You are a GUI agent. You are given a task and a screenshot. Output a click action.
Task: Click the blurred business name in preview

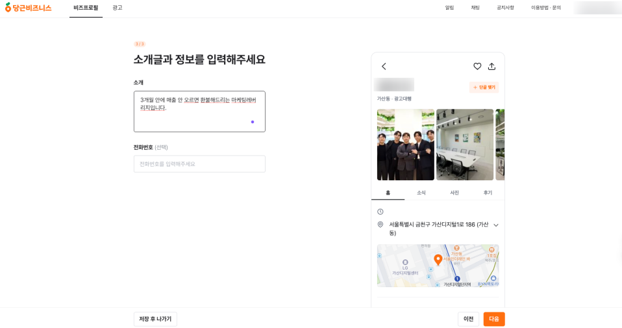click(x=394, y=85)
